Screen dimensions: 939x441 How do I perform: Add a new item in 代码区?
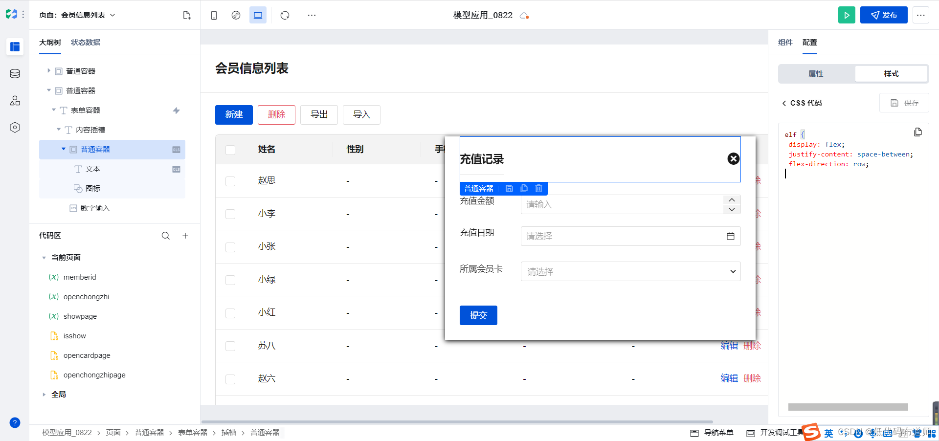click(x=185, y=236)
